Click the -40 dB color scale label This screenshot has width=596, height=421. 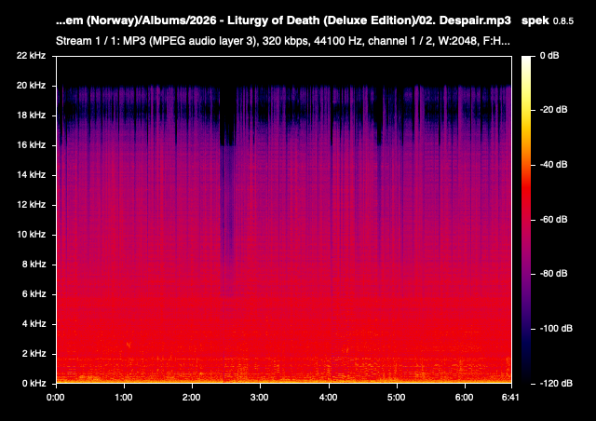pos(553,164)
